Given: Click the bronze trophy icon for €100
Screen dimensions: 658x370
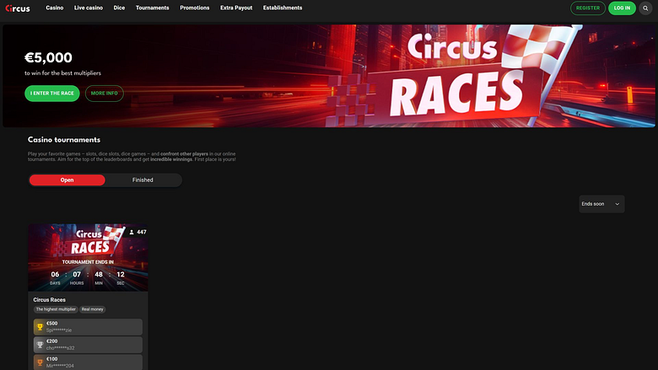Looking at the screenshot, I should coord(40,362).
